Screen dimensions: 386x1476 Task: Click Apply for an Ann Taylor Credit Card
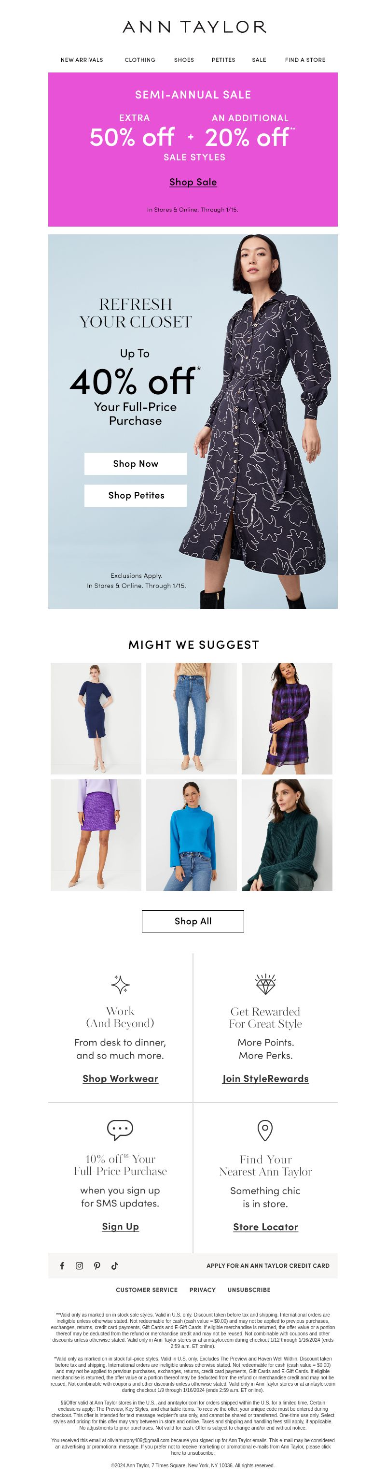point(268,1266)
